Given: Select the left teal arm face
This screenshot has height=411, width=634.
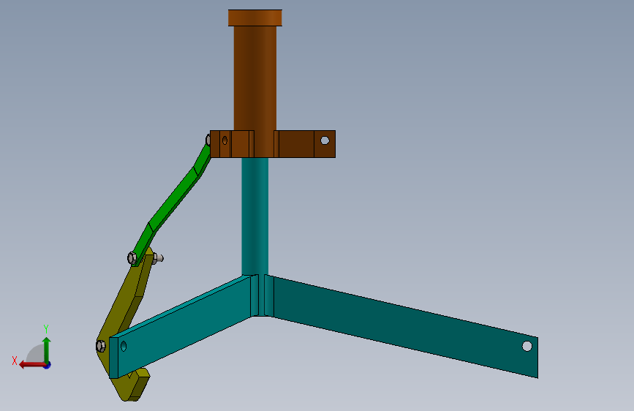Looking at the screenshot, I should 184,328.
